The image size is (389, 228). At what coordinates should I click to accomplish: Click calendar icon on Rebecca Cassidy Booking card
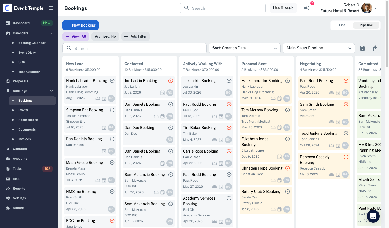point(338,175)
